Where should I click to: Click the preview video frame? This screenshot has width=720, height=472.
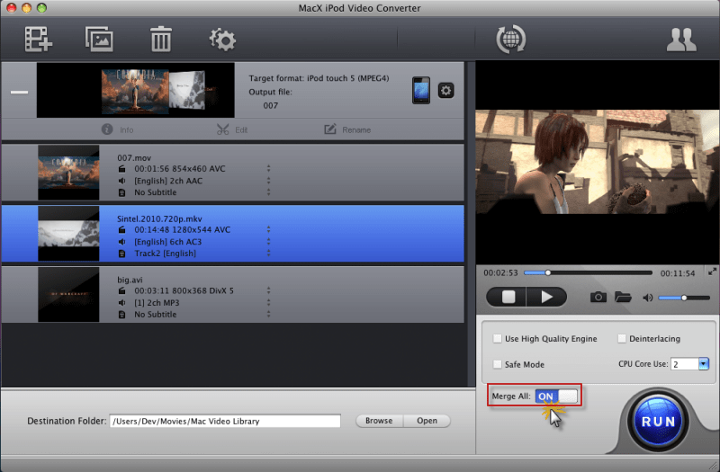598,162
